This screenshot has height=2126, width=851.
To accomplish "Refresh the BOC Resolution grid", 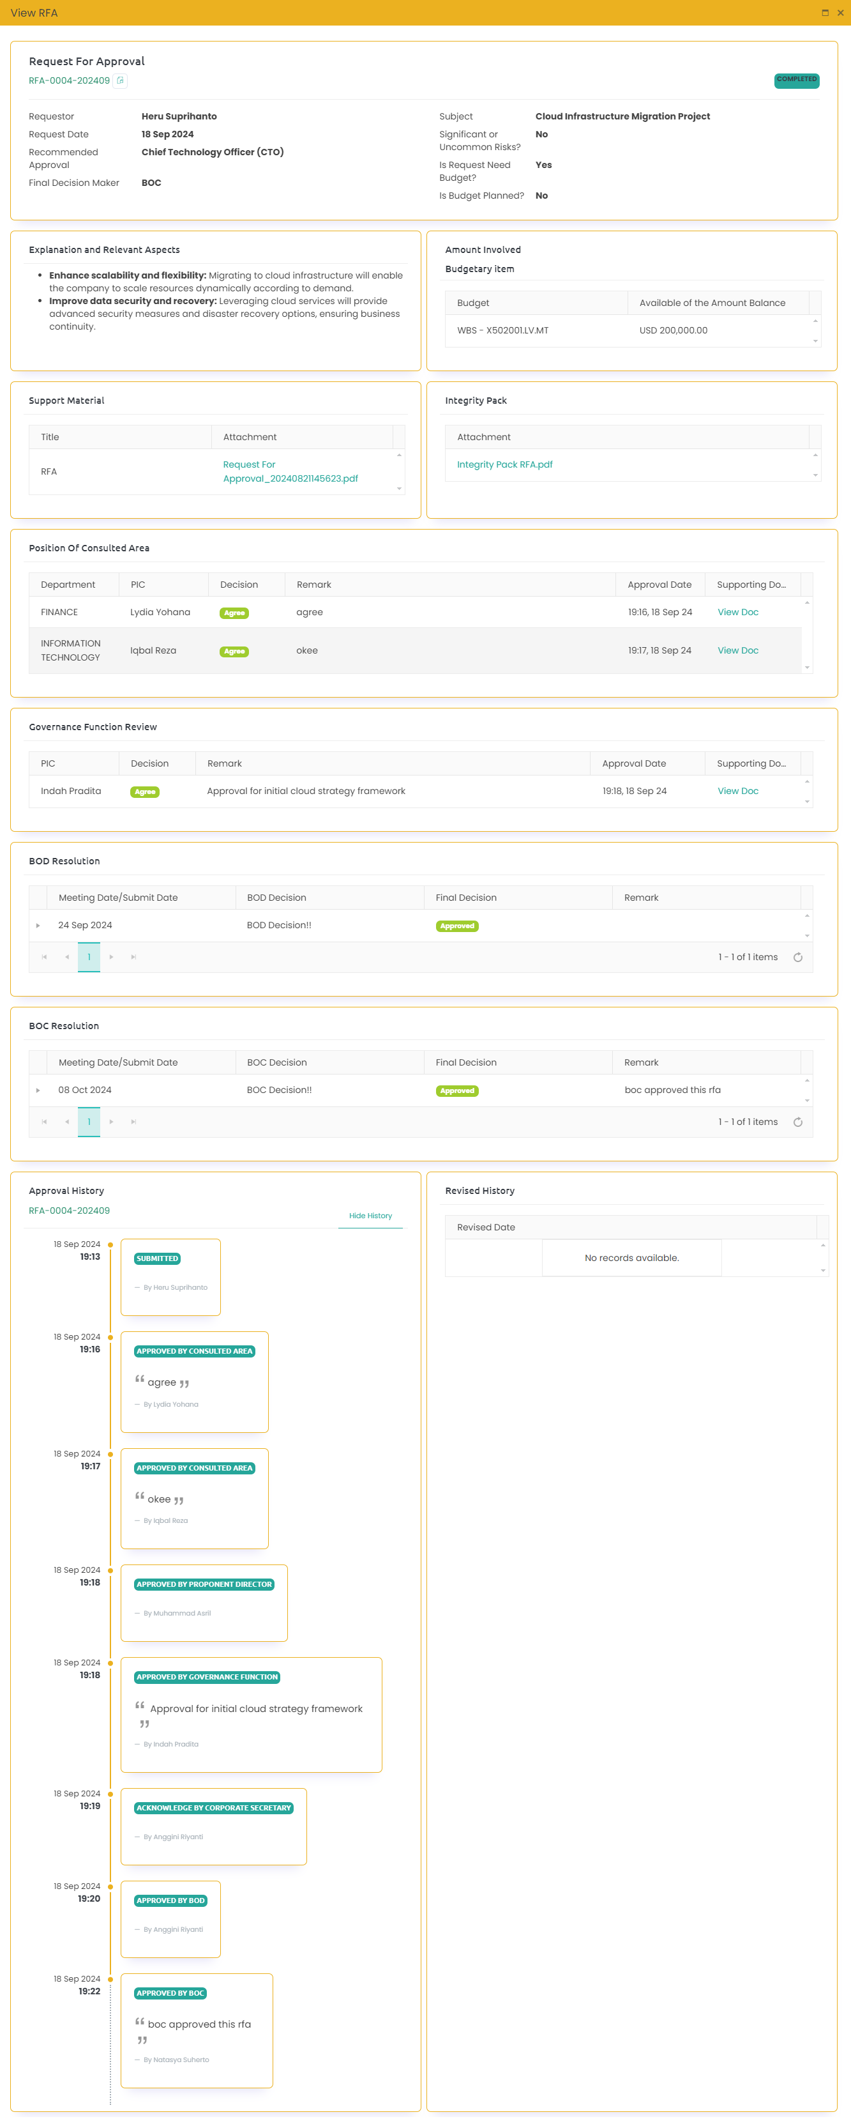I will click(x=797, y=1122).
